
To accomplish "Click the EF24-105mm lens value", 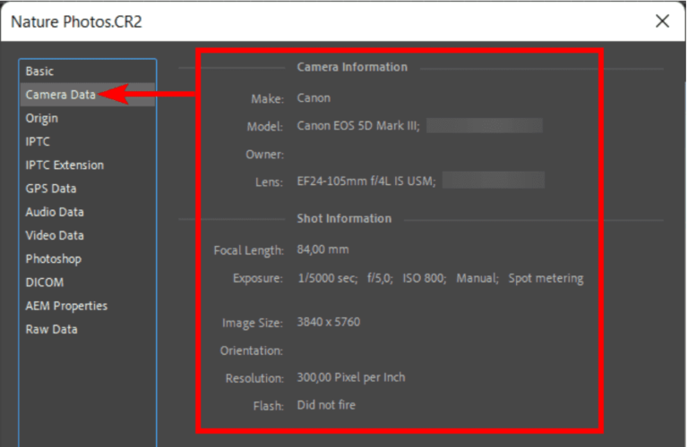I will pyautogui.click(x=366, y=181).
